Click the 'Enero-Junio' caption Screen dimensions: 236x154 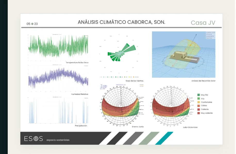(138, 127)
